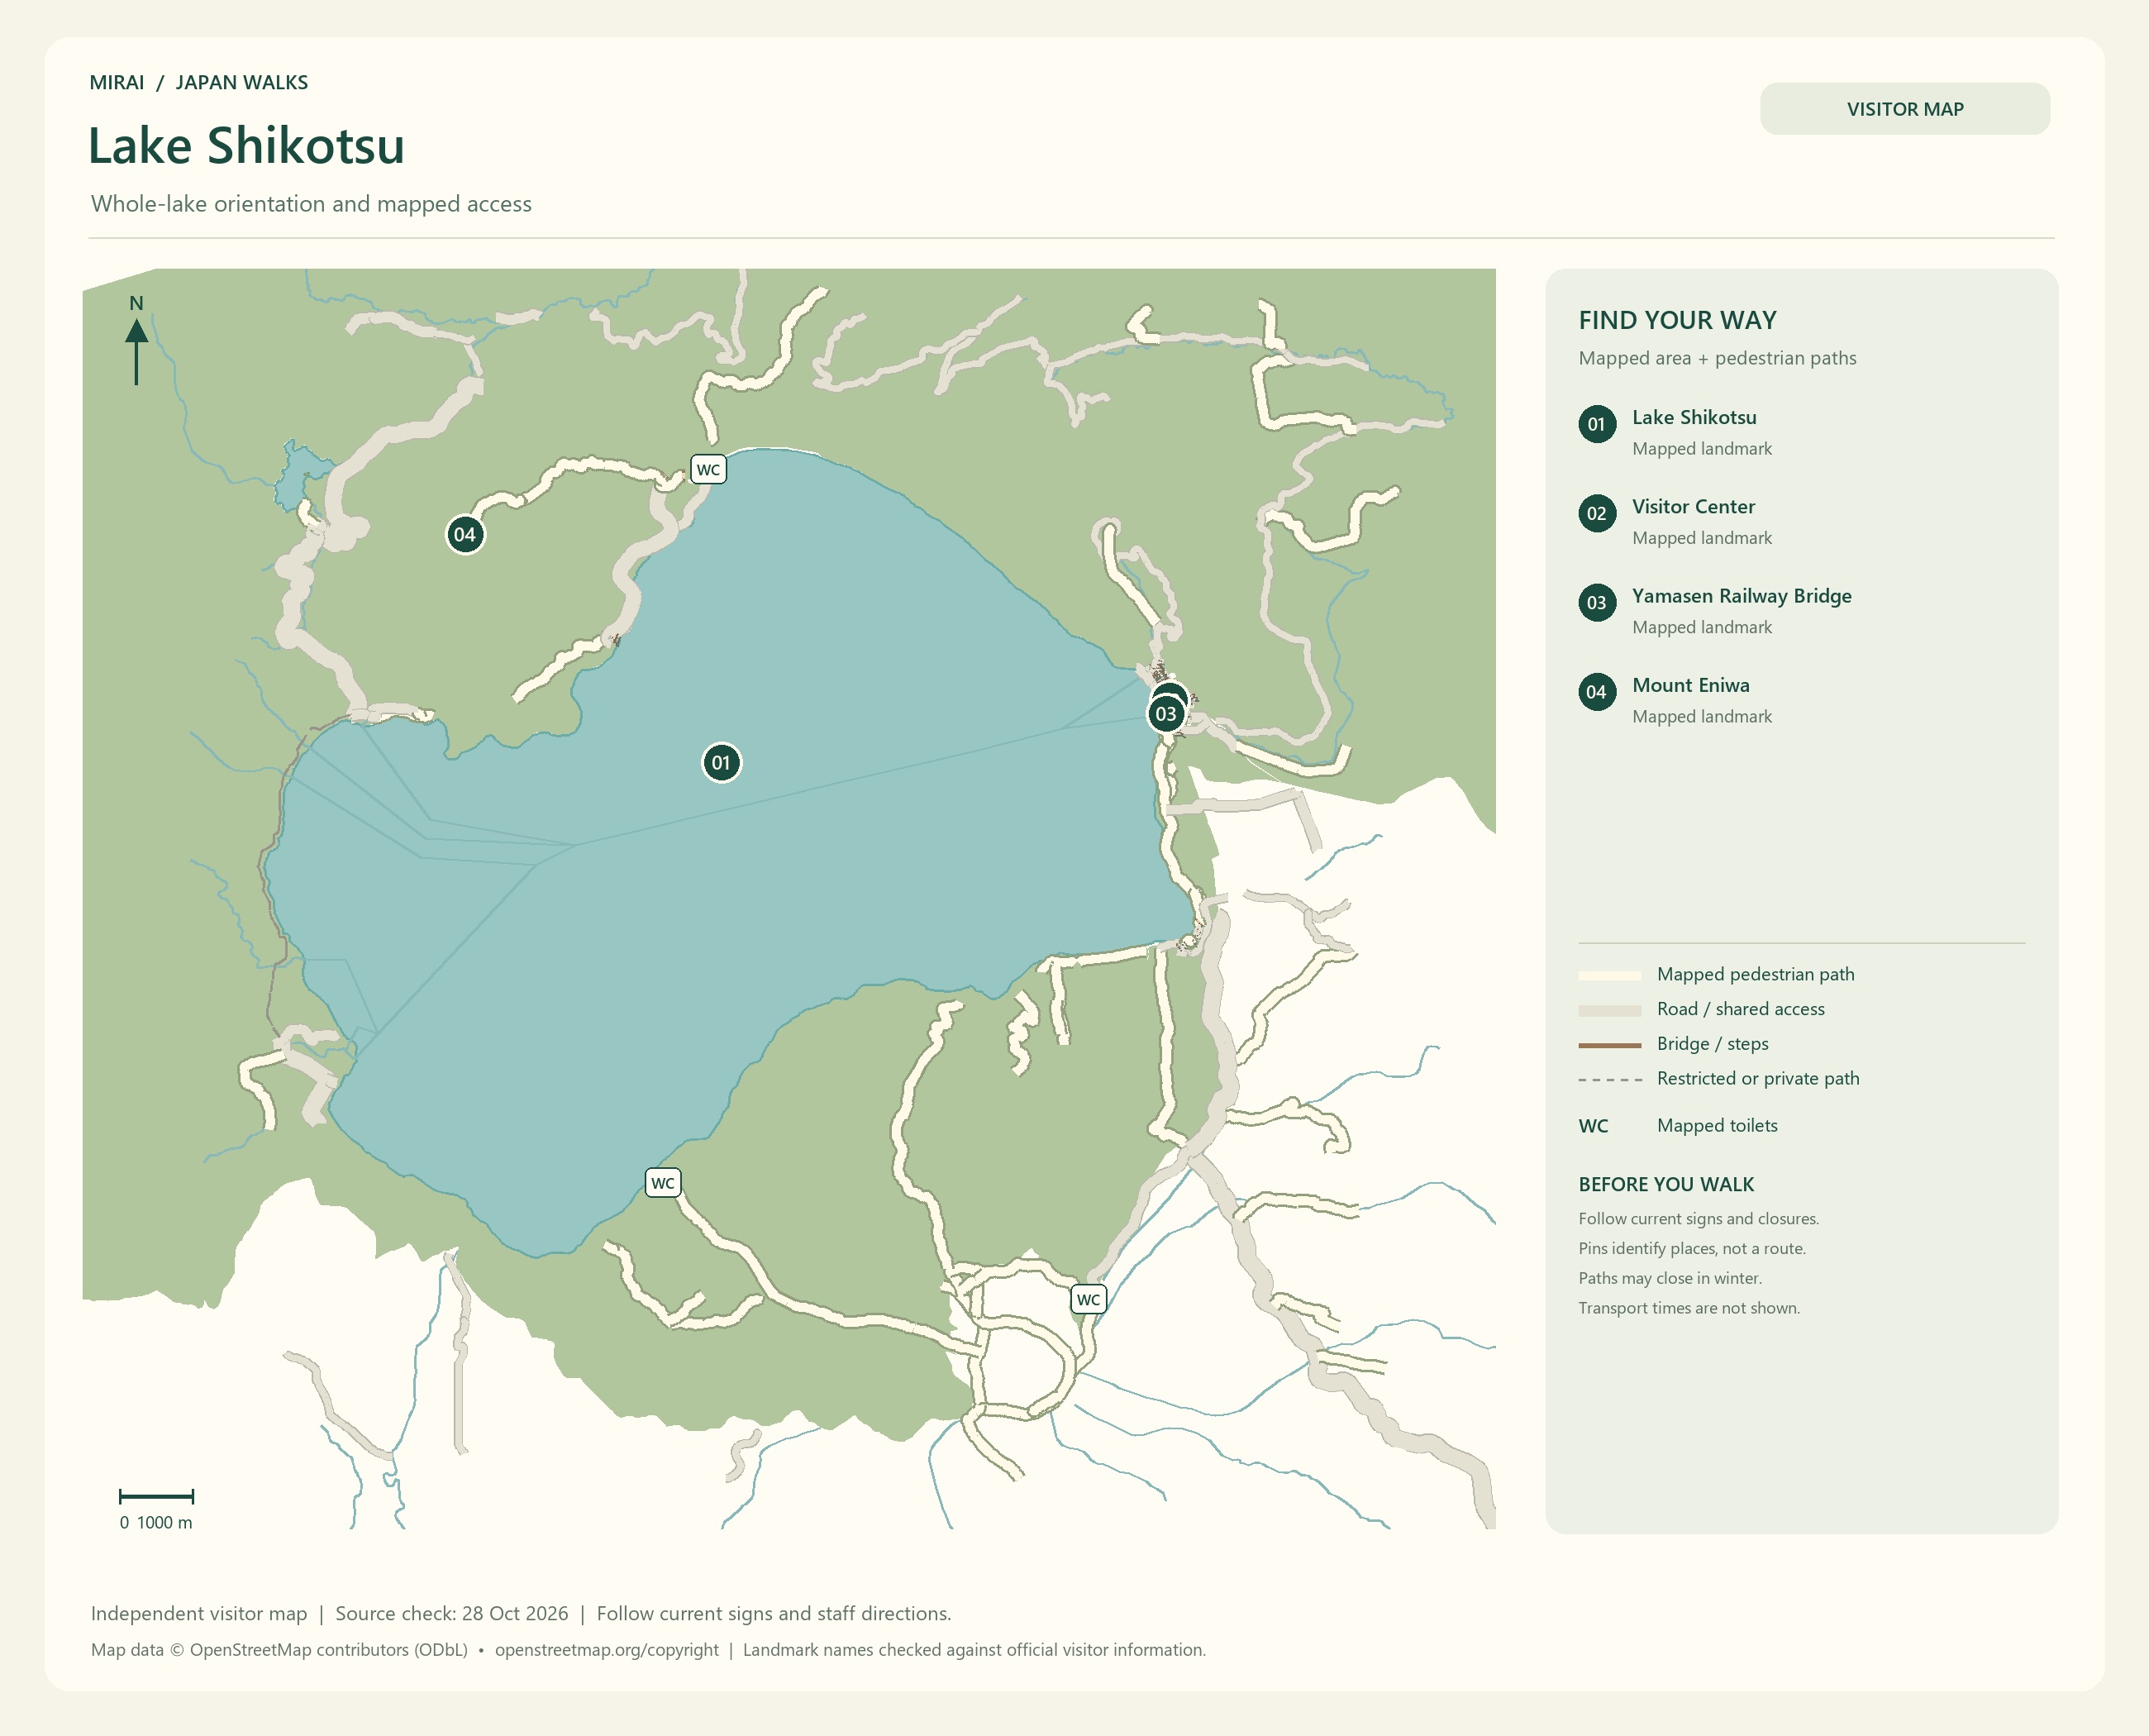Click 'Paths may close in winter.' note
Image resolution: width=2149 pixels, height=1736 pixels.
[x=1670, y=1278]
